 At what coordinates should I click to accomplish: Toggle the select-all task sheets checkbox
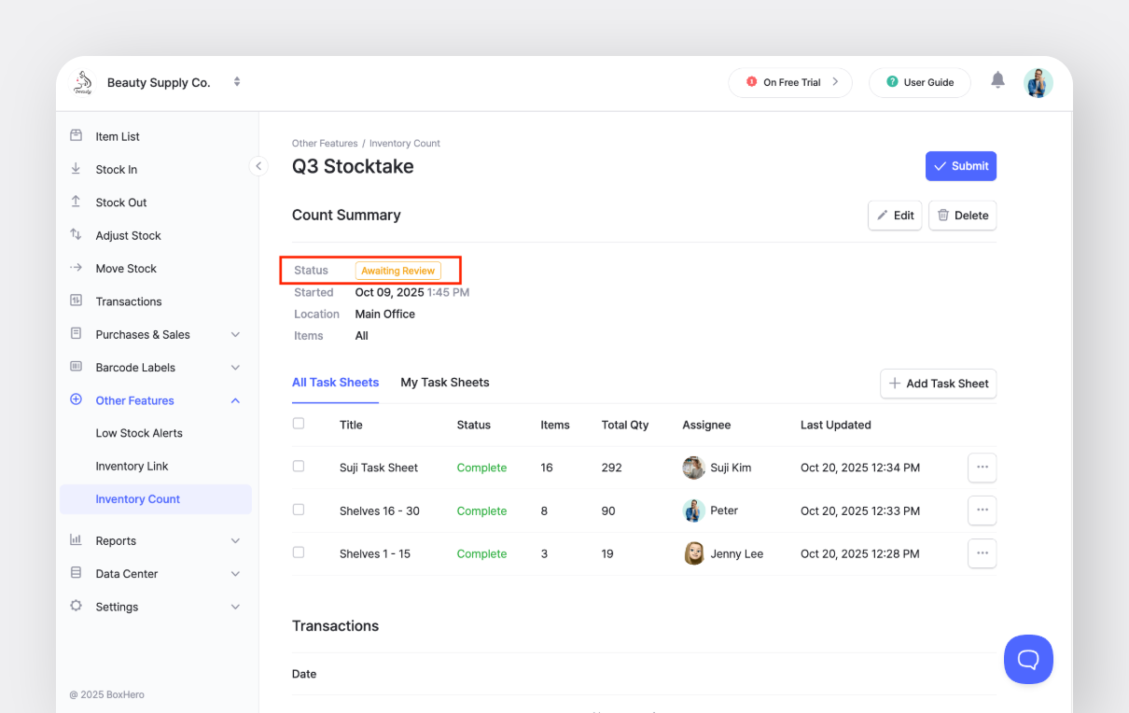299,424
